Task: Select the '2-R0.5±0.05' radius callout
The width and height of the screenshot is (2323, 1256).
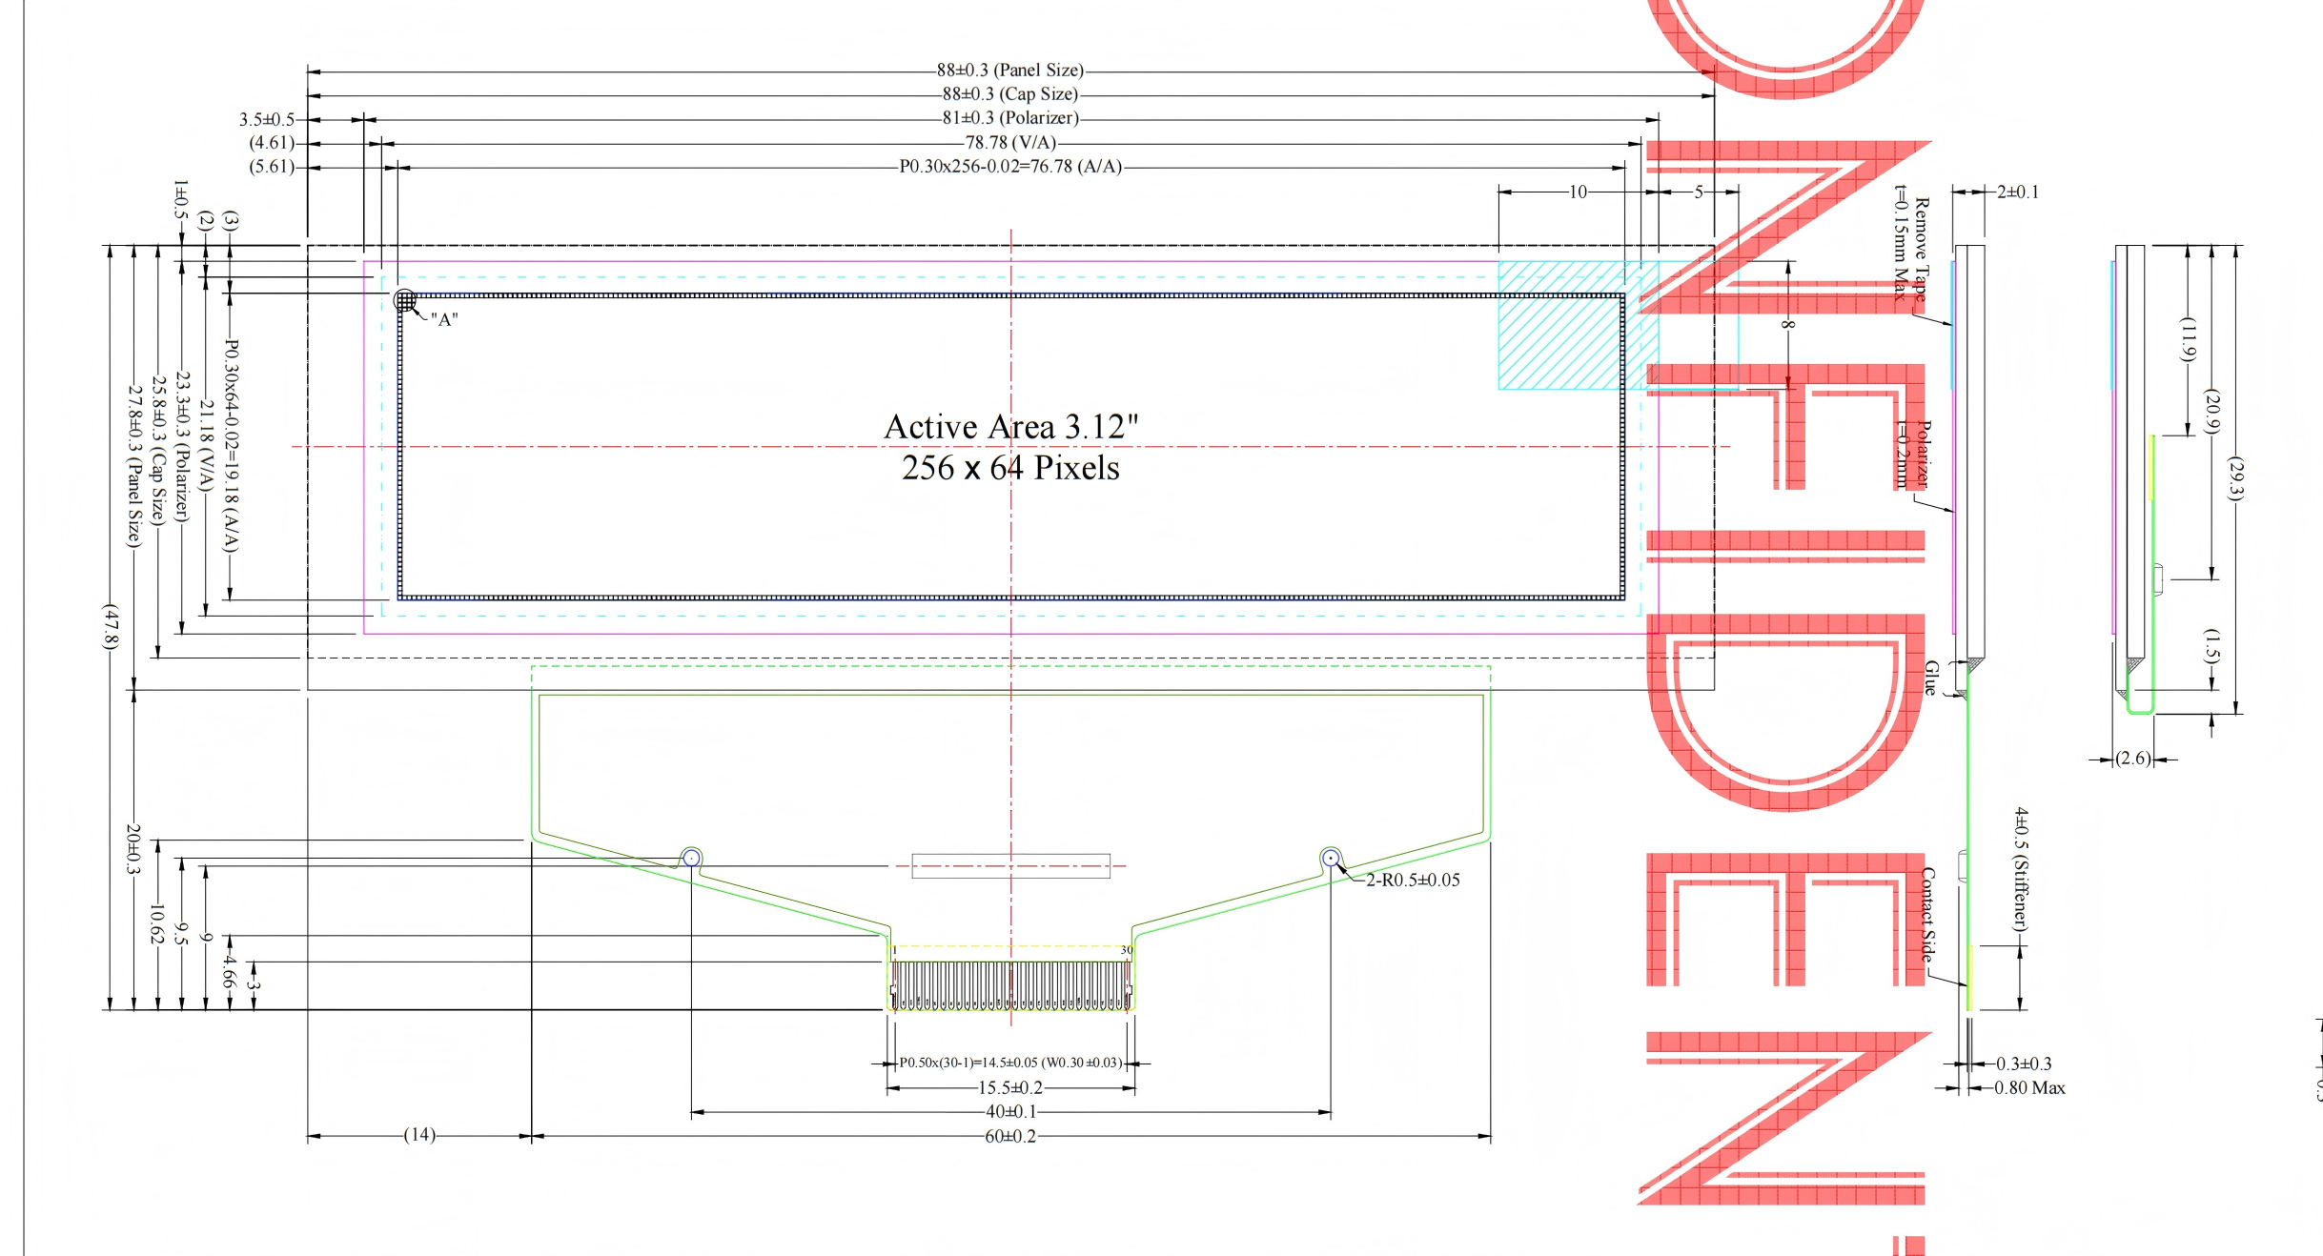Action: 1413,880
